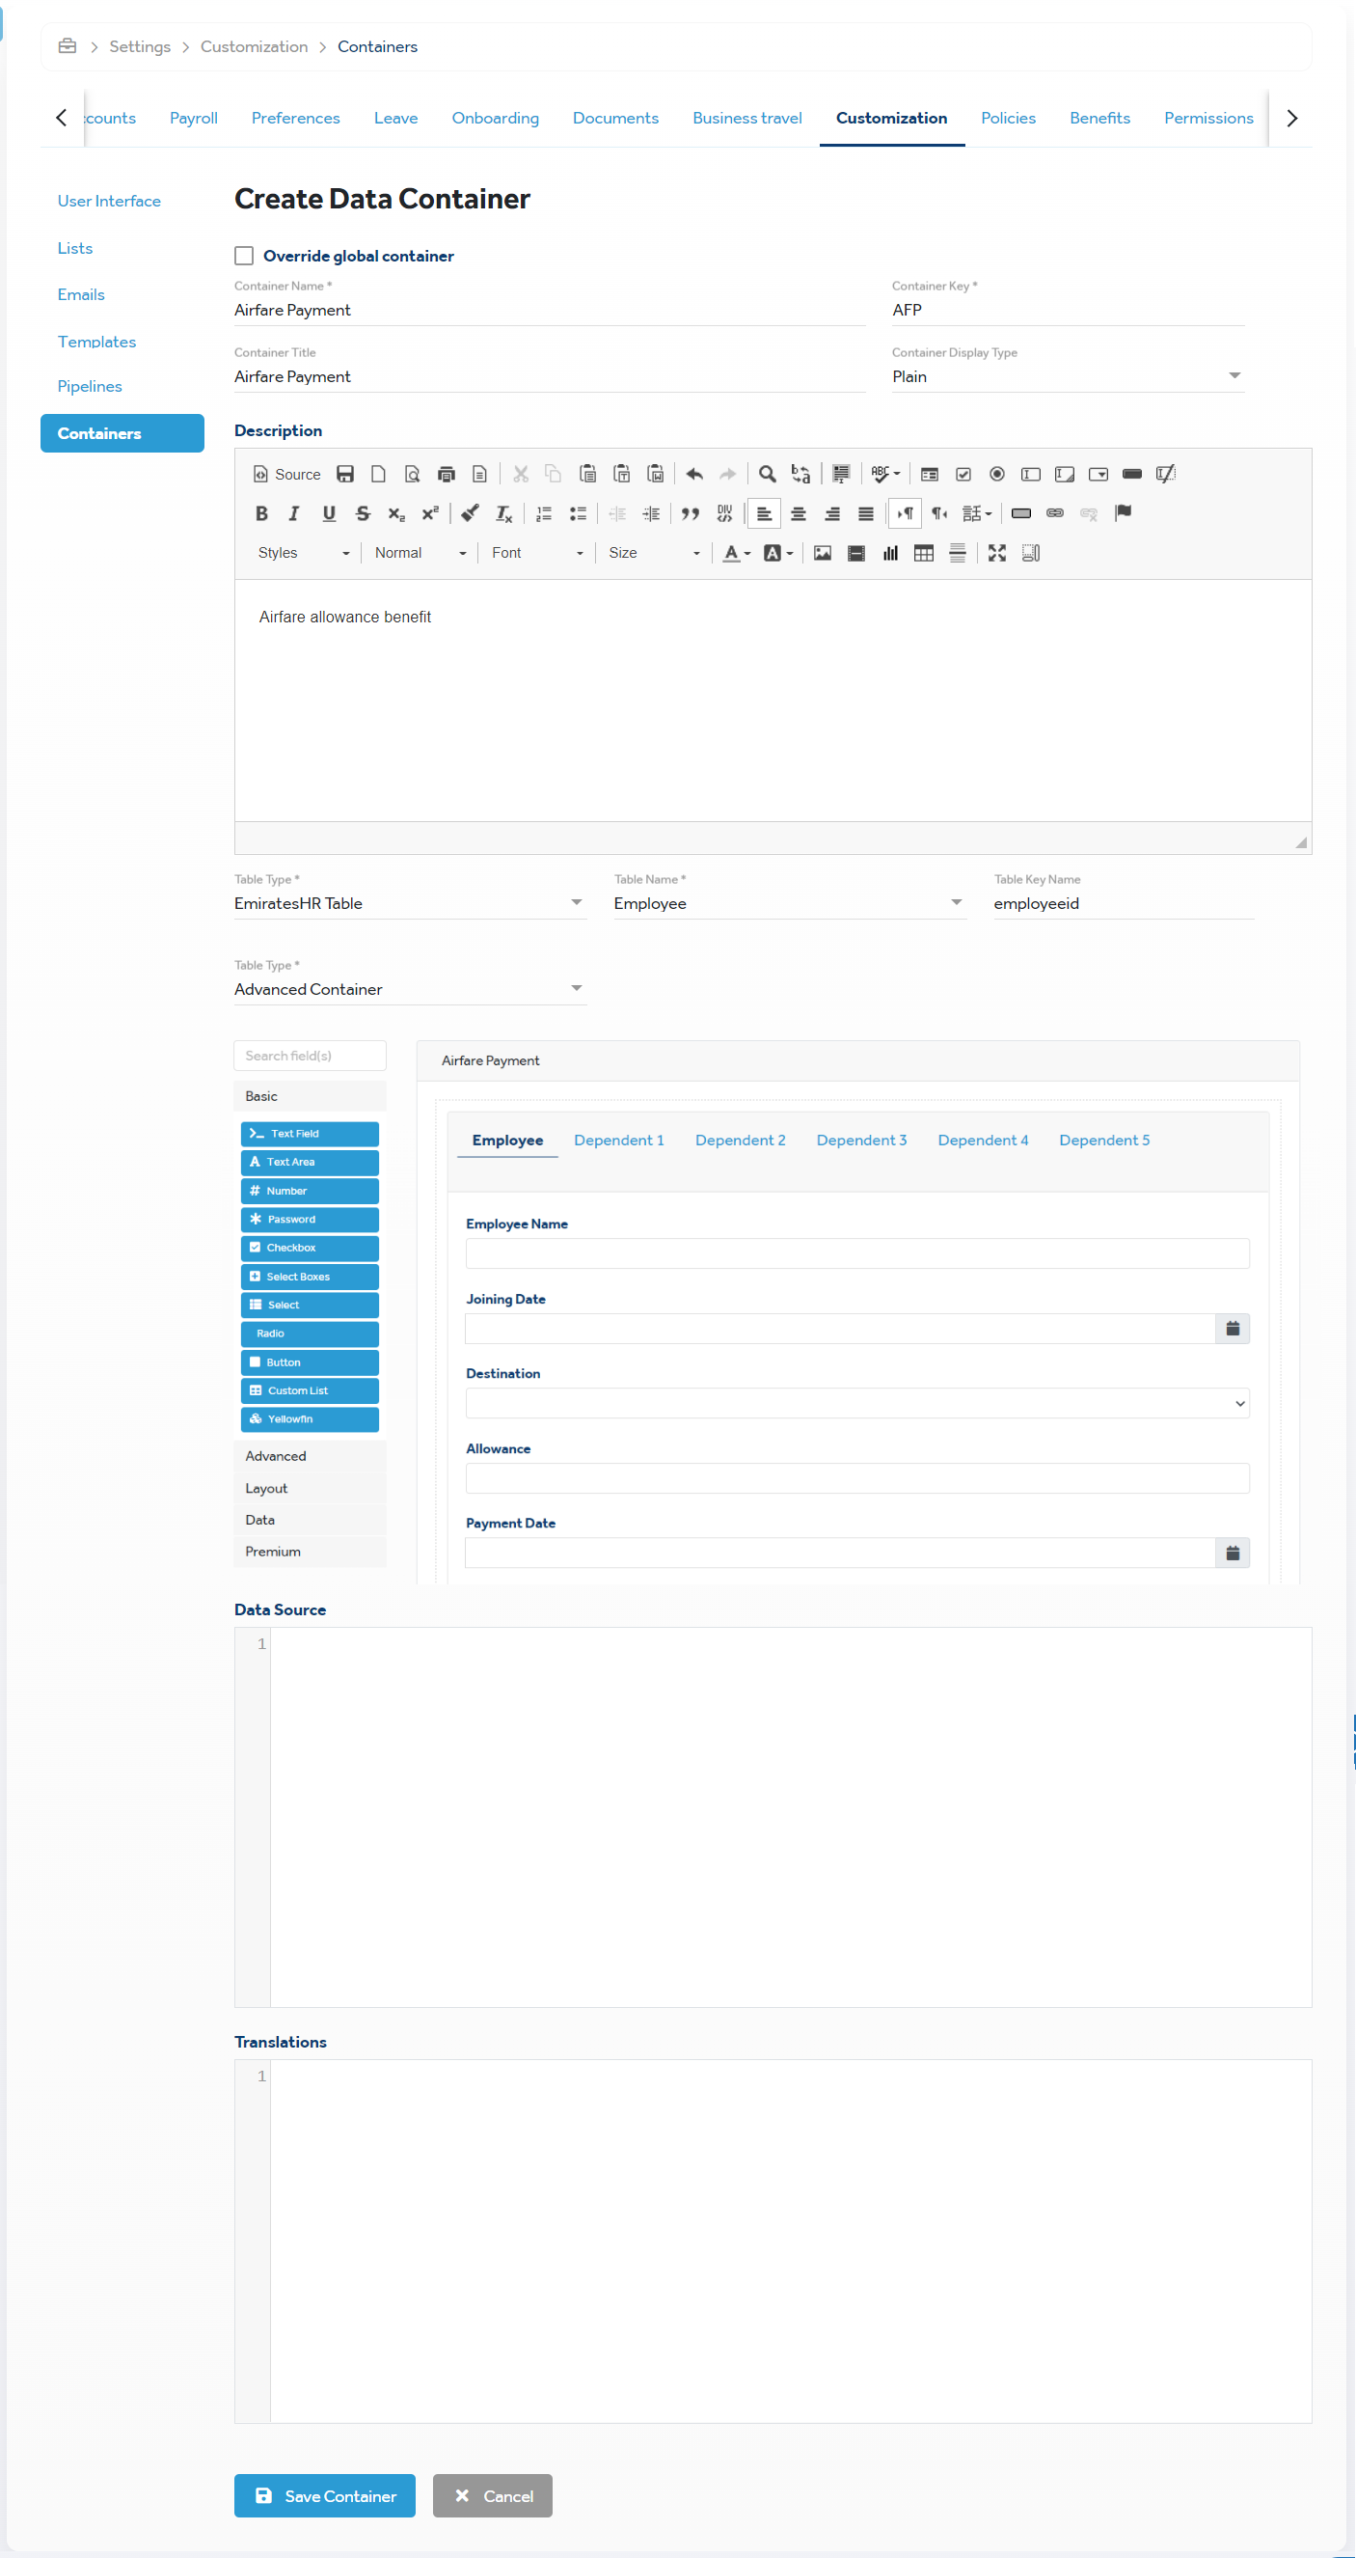
Task: Click the Source button in the editor toolbar
Action: point(286,474)
